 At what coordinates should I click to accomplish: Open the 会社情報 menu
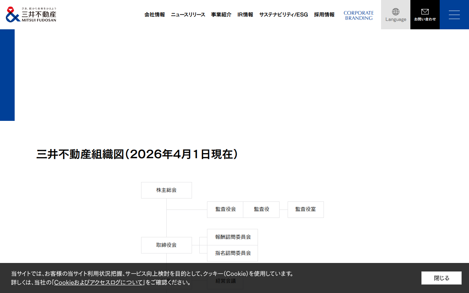pos(155,15)
